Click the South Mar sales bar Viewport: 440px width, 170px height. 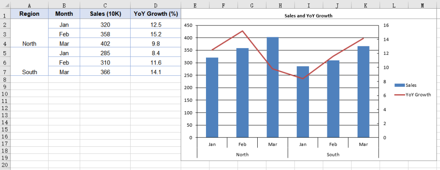click(x=363, y=92)
